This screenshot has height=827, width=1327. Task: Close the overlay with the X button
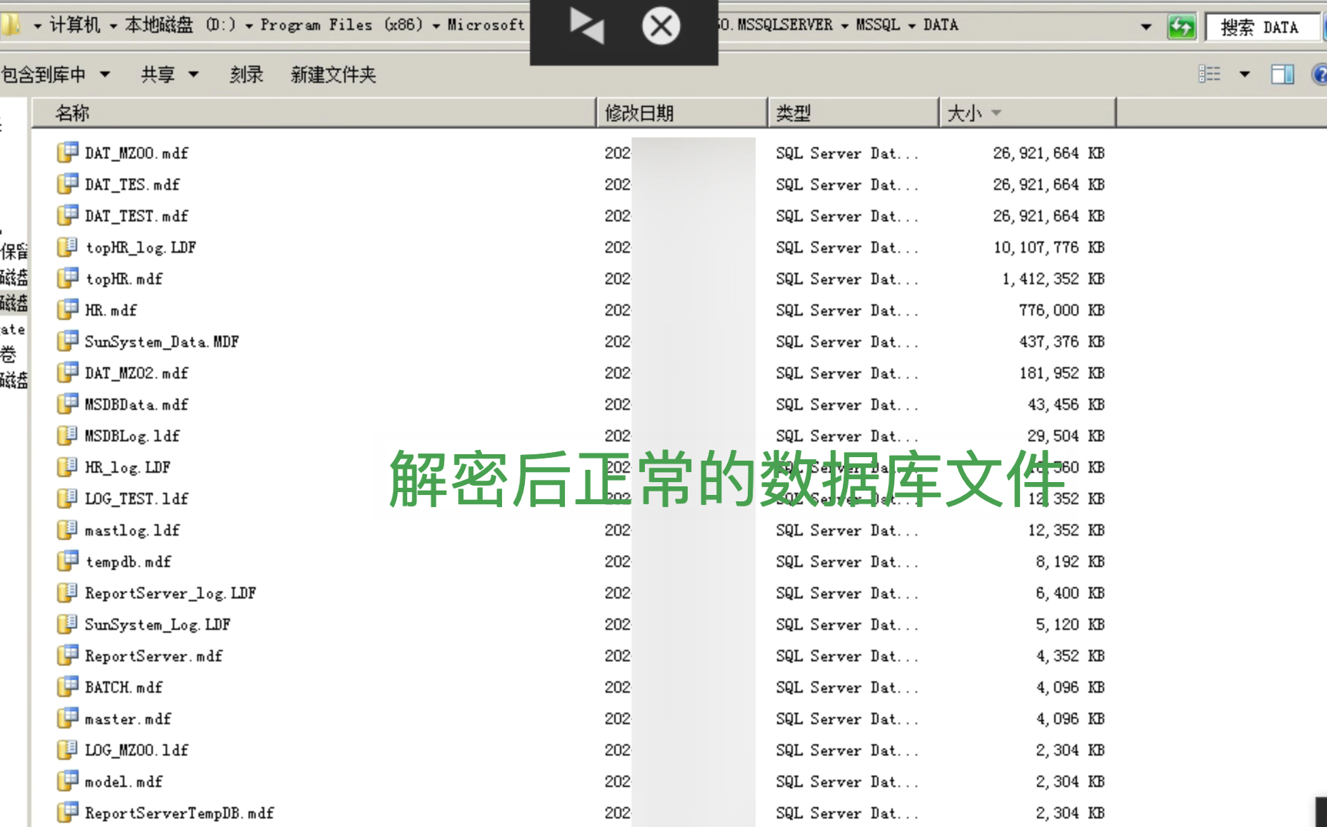(661, 26)
